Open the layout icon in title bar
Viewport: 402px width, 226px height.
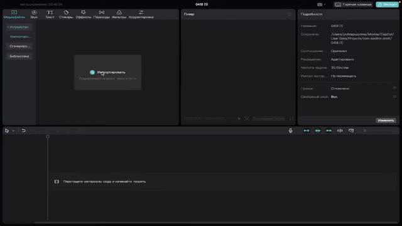[x=320, y=4]
